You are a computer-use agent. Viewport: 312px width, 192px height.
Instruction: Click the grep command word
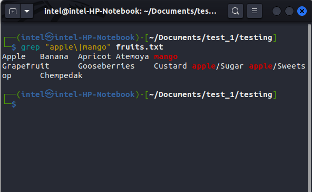coord(31,47)
